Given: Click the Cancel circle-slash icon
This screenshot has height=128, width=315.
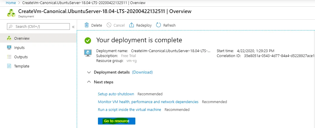Looking at the screenshot, I should 109,25.
